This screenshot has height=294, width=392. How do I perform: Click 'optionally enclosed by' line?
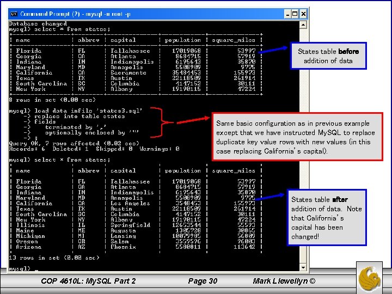92,132
